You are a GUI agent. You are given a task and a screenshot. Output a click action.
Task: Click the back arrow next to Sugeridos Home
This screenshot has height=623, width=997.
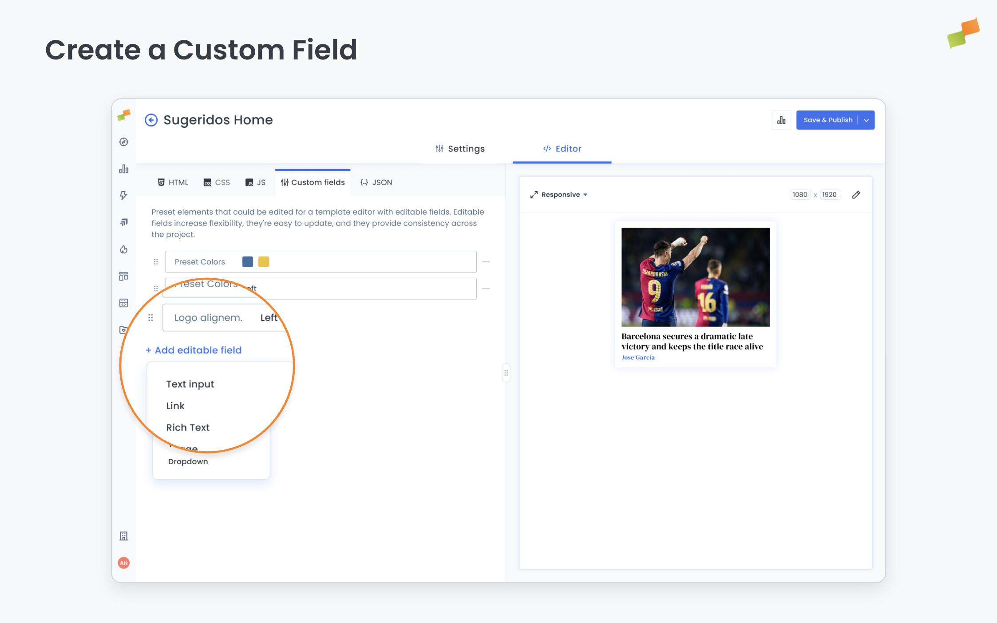click(151, 120)
